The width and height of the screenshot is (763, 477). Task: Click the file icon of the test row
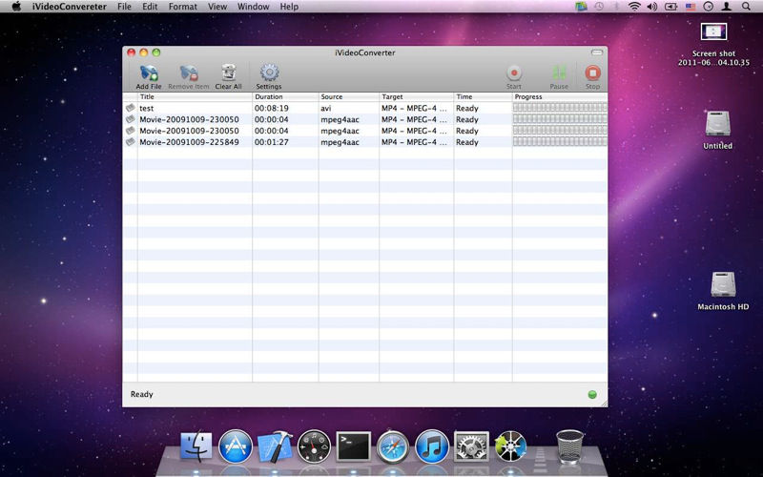[x=131, y=108]
